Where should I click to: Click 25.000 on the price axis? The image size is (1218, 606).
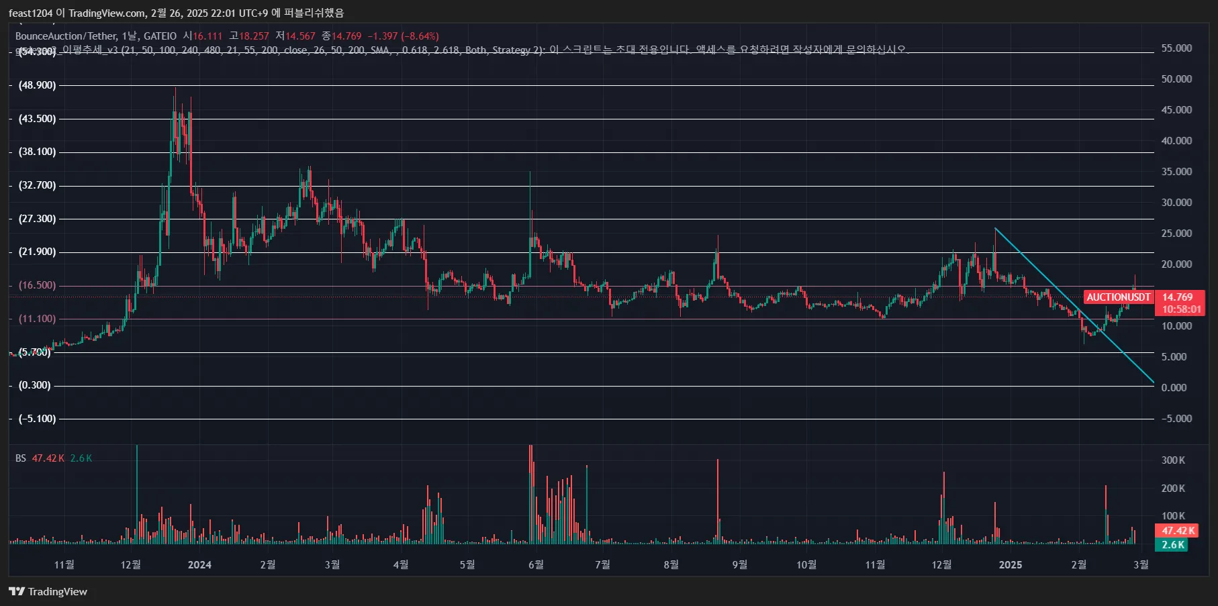click(x=1177, y=234)
